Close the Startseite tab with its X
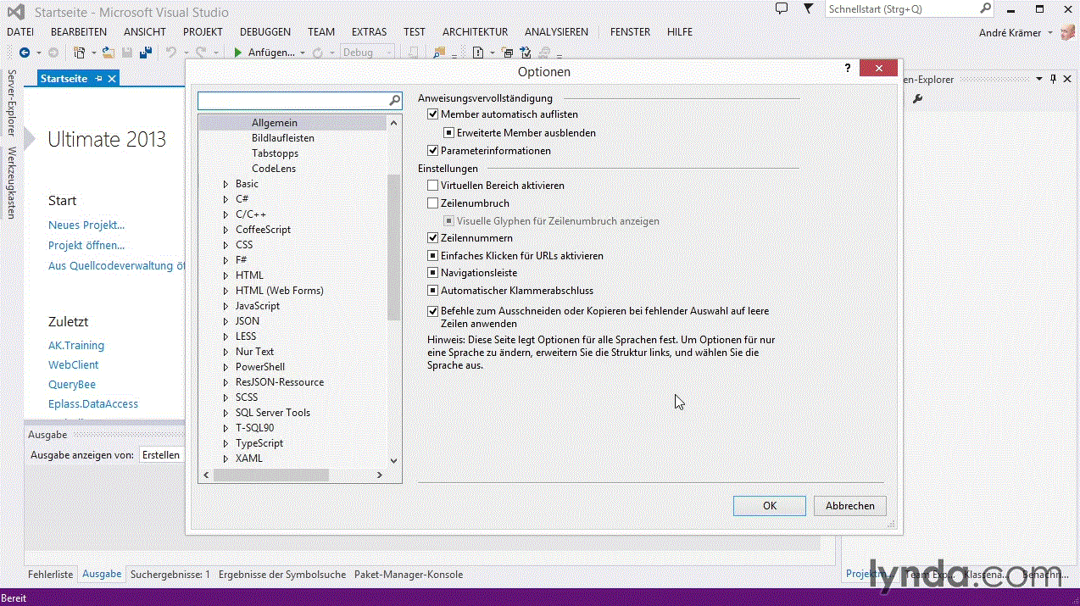 (111, 79)
